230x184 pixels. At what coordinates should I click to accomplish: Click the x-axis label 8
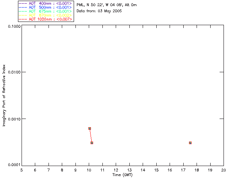(62, 170)
